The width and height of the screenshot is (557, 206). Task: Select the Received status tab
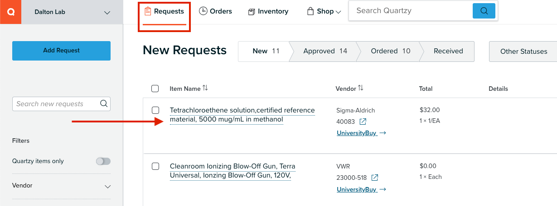[448, 51]
